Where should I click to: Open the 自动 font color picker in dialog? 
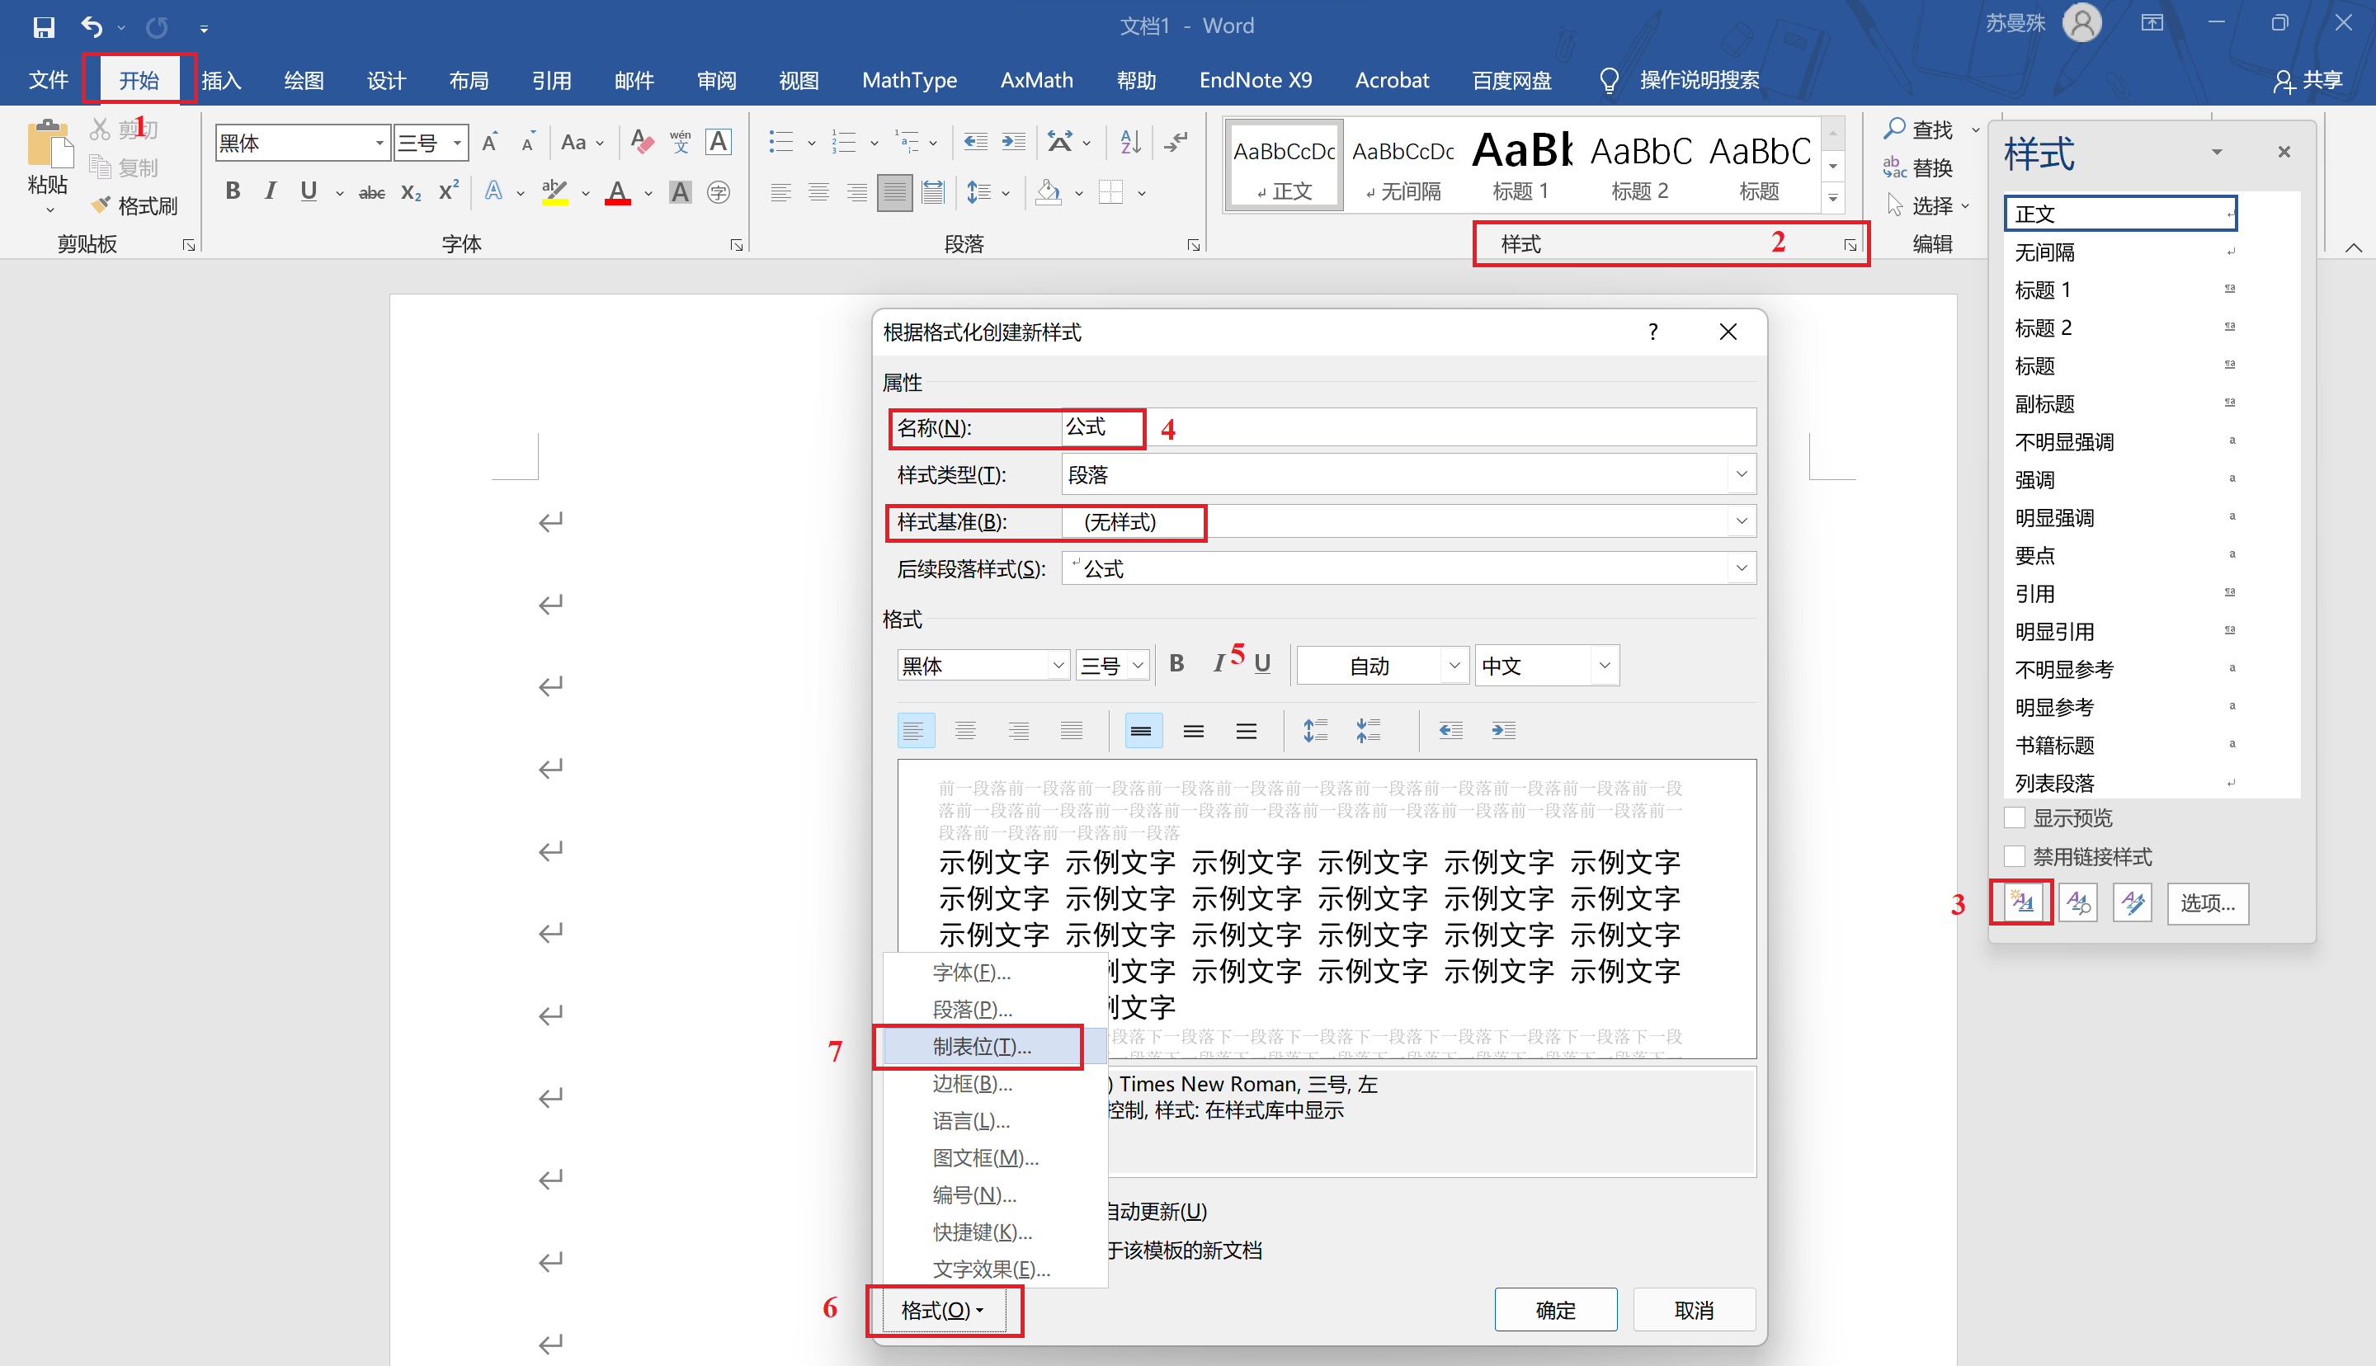point(1382,665)
